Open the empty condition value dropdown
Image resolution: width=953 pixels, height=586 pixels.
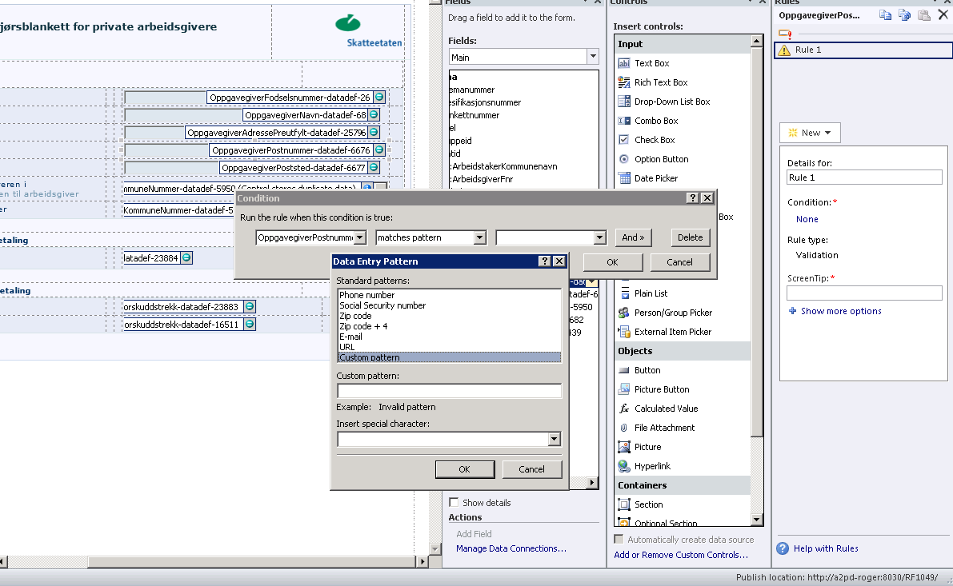pos(600,237)
